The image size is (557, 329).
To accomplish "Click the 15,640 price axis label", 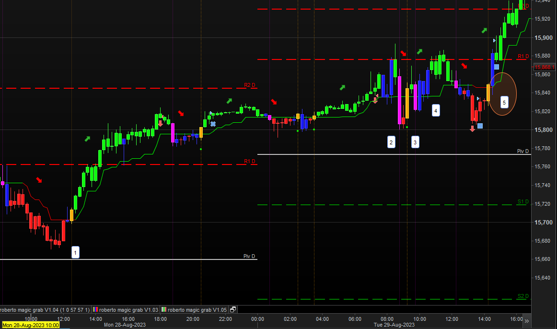I will [544, 278].
